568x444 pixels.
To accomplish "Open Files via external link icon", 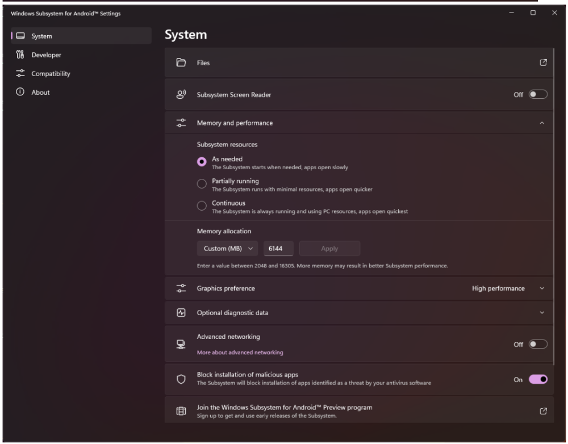I will point(543,62).
